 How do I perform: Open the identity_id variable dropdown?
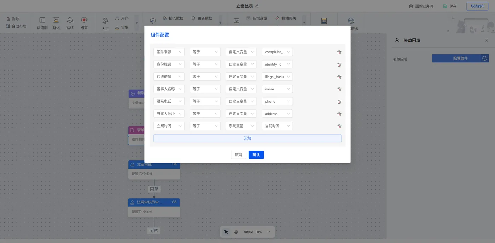(x=277, y=64)
